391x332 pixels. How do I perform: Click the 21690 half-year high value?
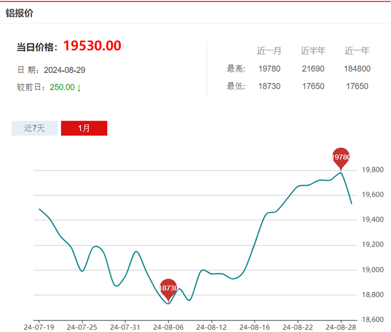pos(313,69)
